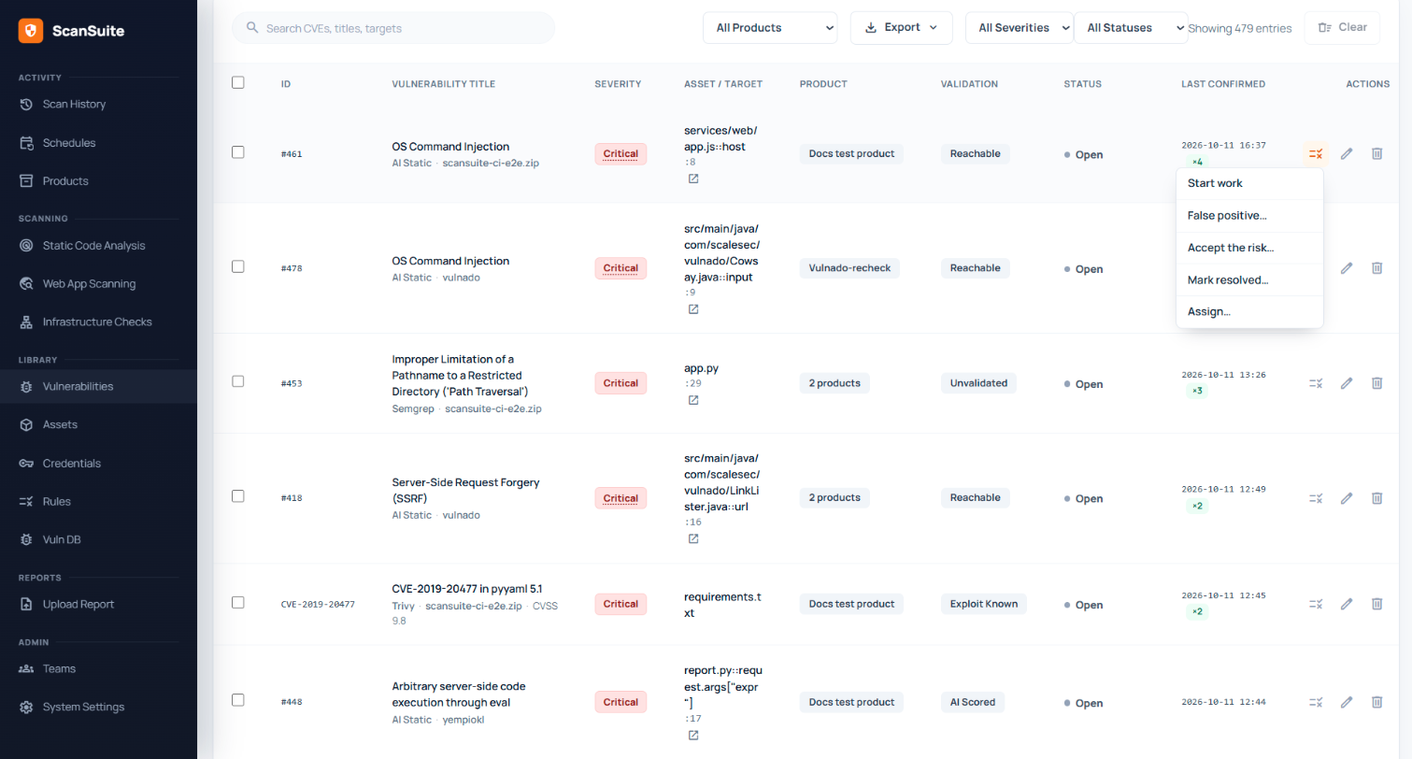
Task: Check the box for row #461
Action: click(238, 151)
